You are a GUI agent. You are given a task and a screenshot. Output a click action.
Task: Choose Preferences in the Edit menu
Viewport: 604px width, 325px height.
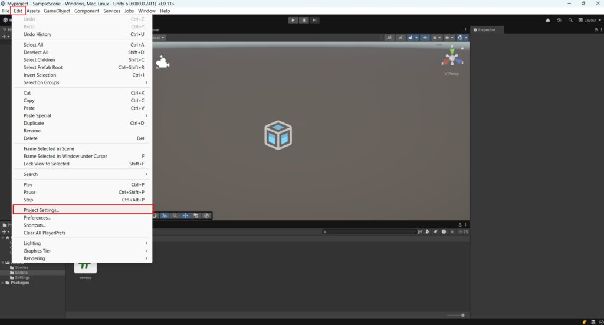pyautogui.click(x=37, y=218)
